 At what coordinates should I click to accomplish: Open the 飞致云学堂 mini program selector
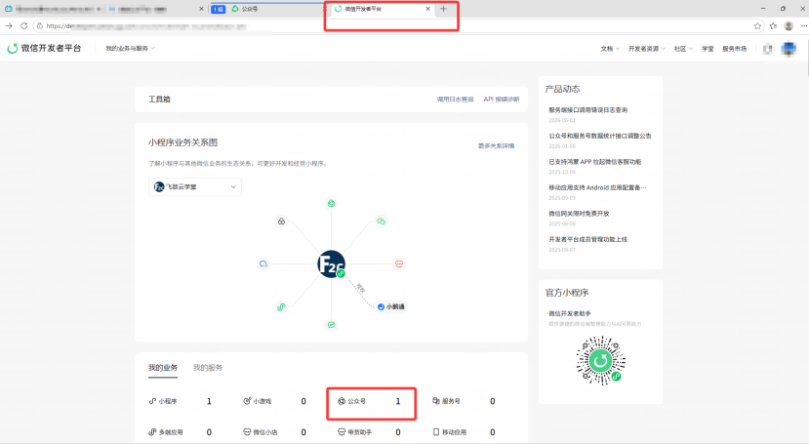click(x=195, y=186)
